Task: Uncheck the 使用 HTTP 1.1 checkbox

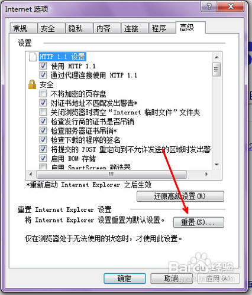Action: pyautogui.click(x=43, y=66)
